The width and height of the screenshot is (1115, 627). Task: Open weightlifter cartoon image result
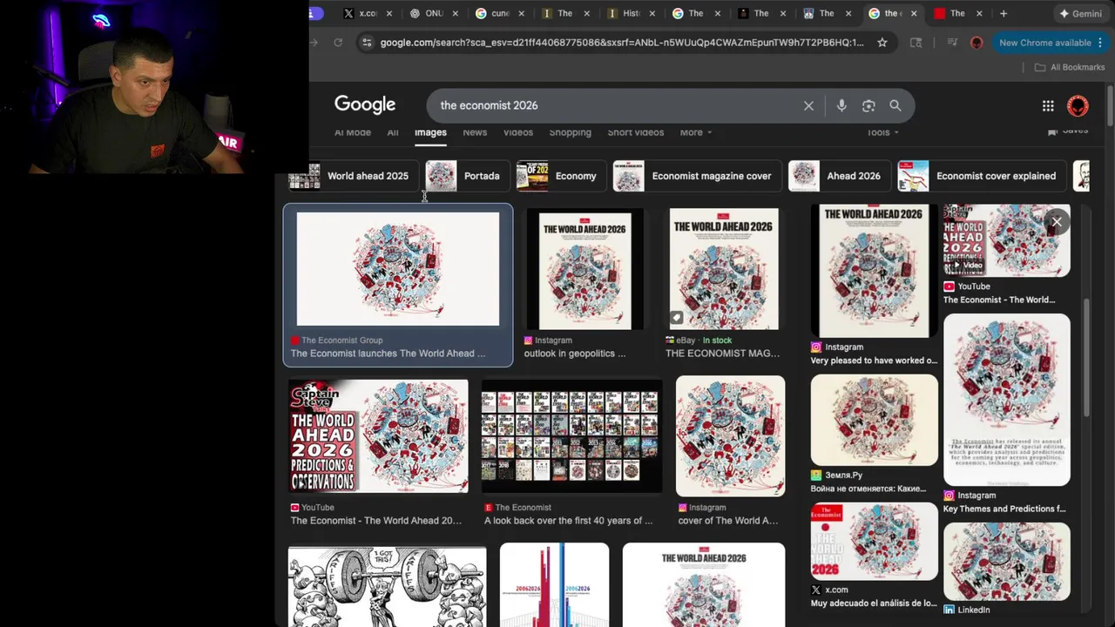pyautogui.click(x=387, y=586)
